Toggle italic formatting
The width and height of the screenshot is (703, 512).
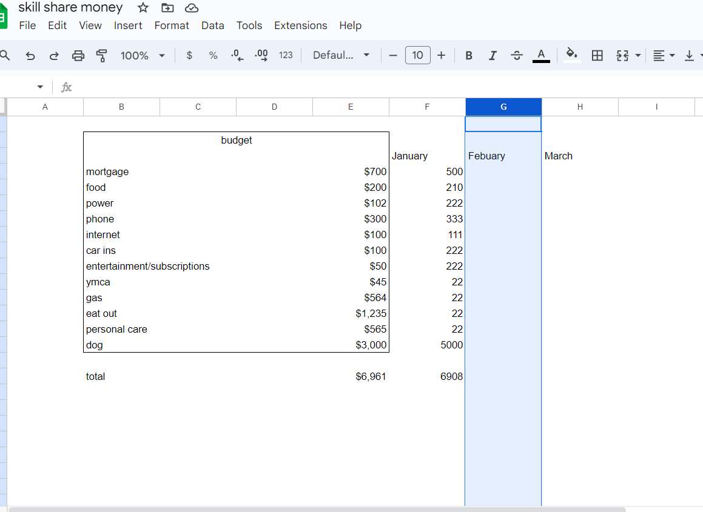tap(493, 55)
